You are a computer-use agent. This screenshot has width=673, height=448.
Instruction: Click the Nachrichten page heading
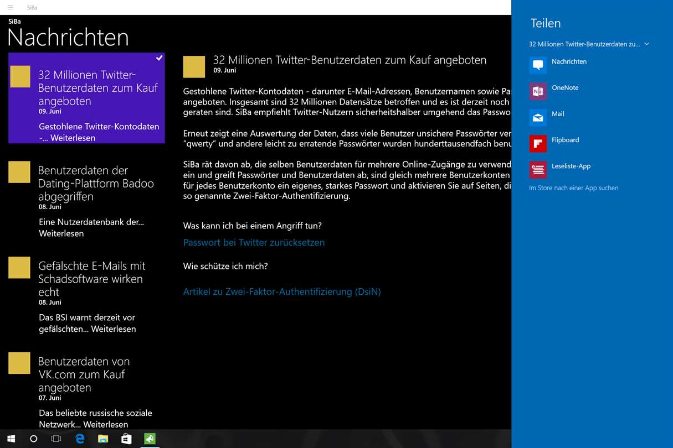[x=68, y=38]
